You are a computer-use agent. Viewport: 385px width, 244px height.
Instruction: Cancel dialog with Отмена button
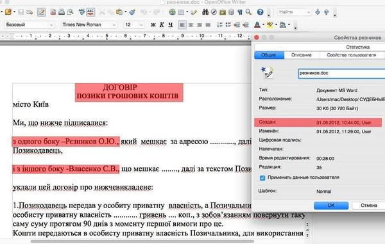[369, 206]
